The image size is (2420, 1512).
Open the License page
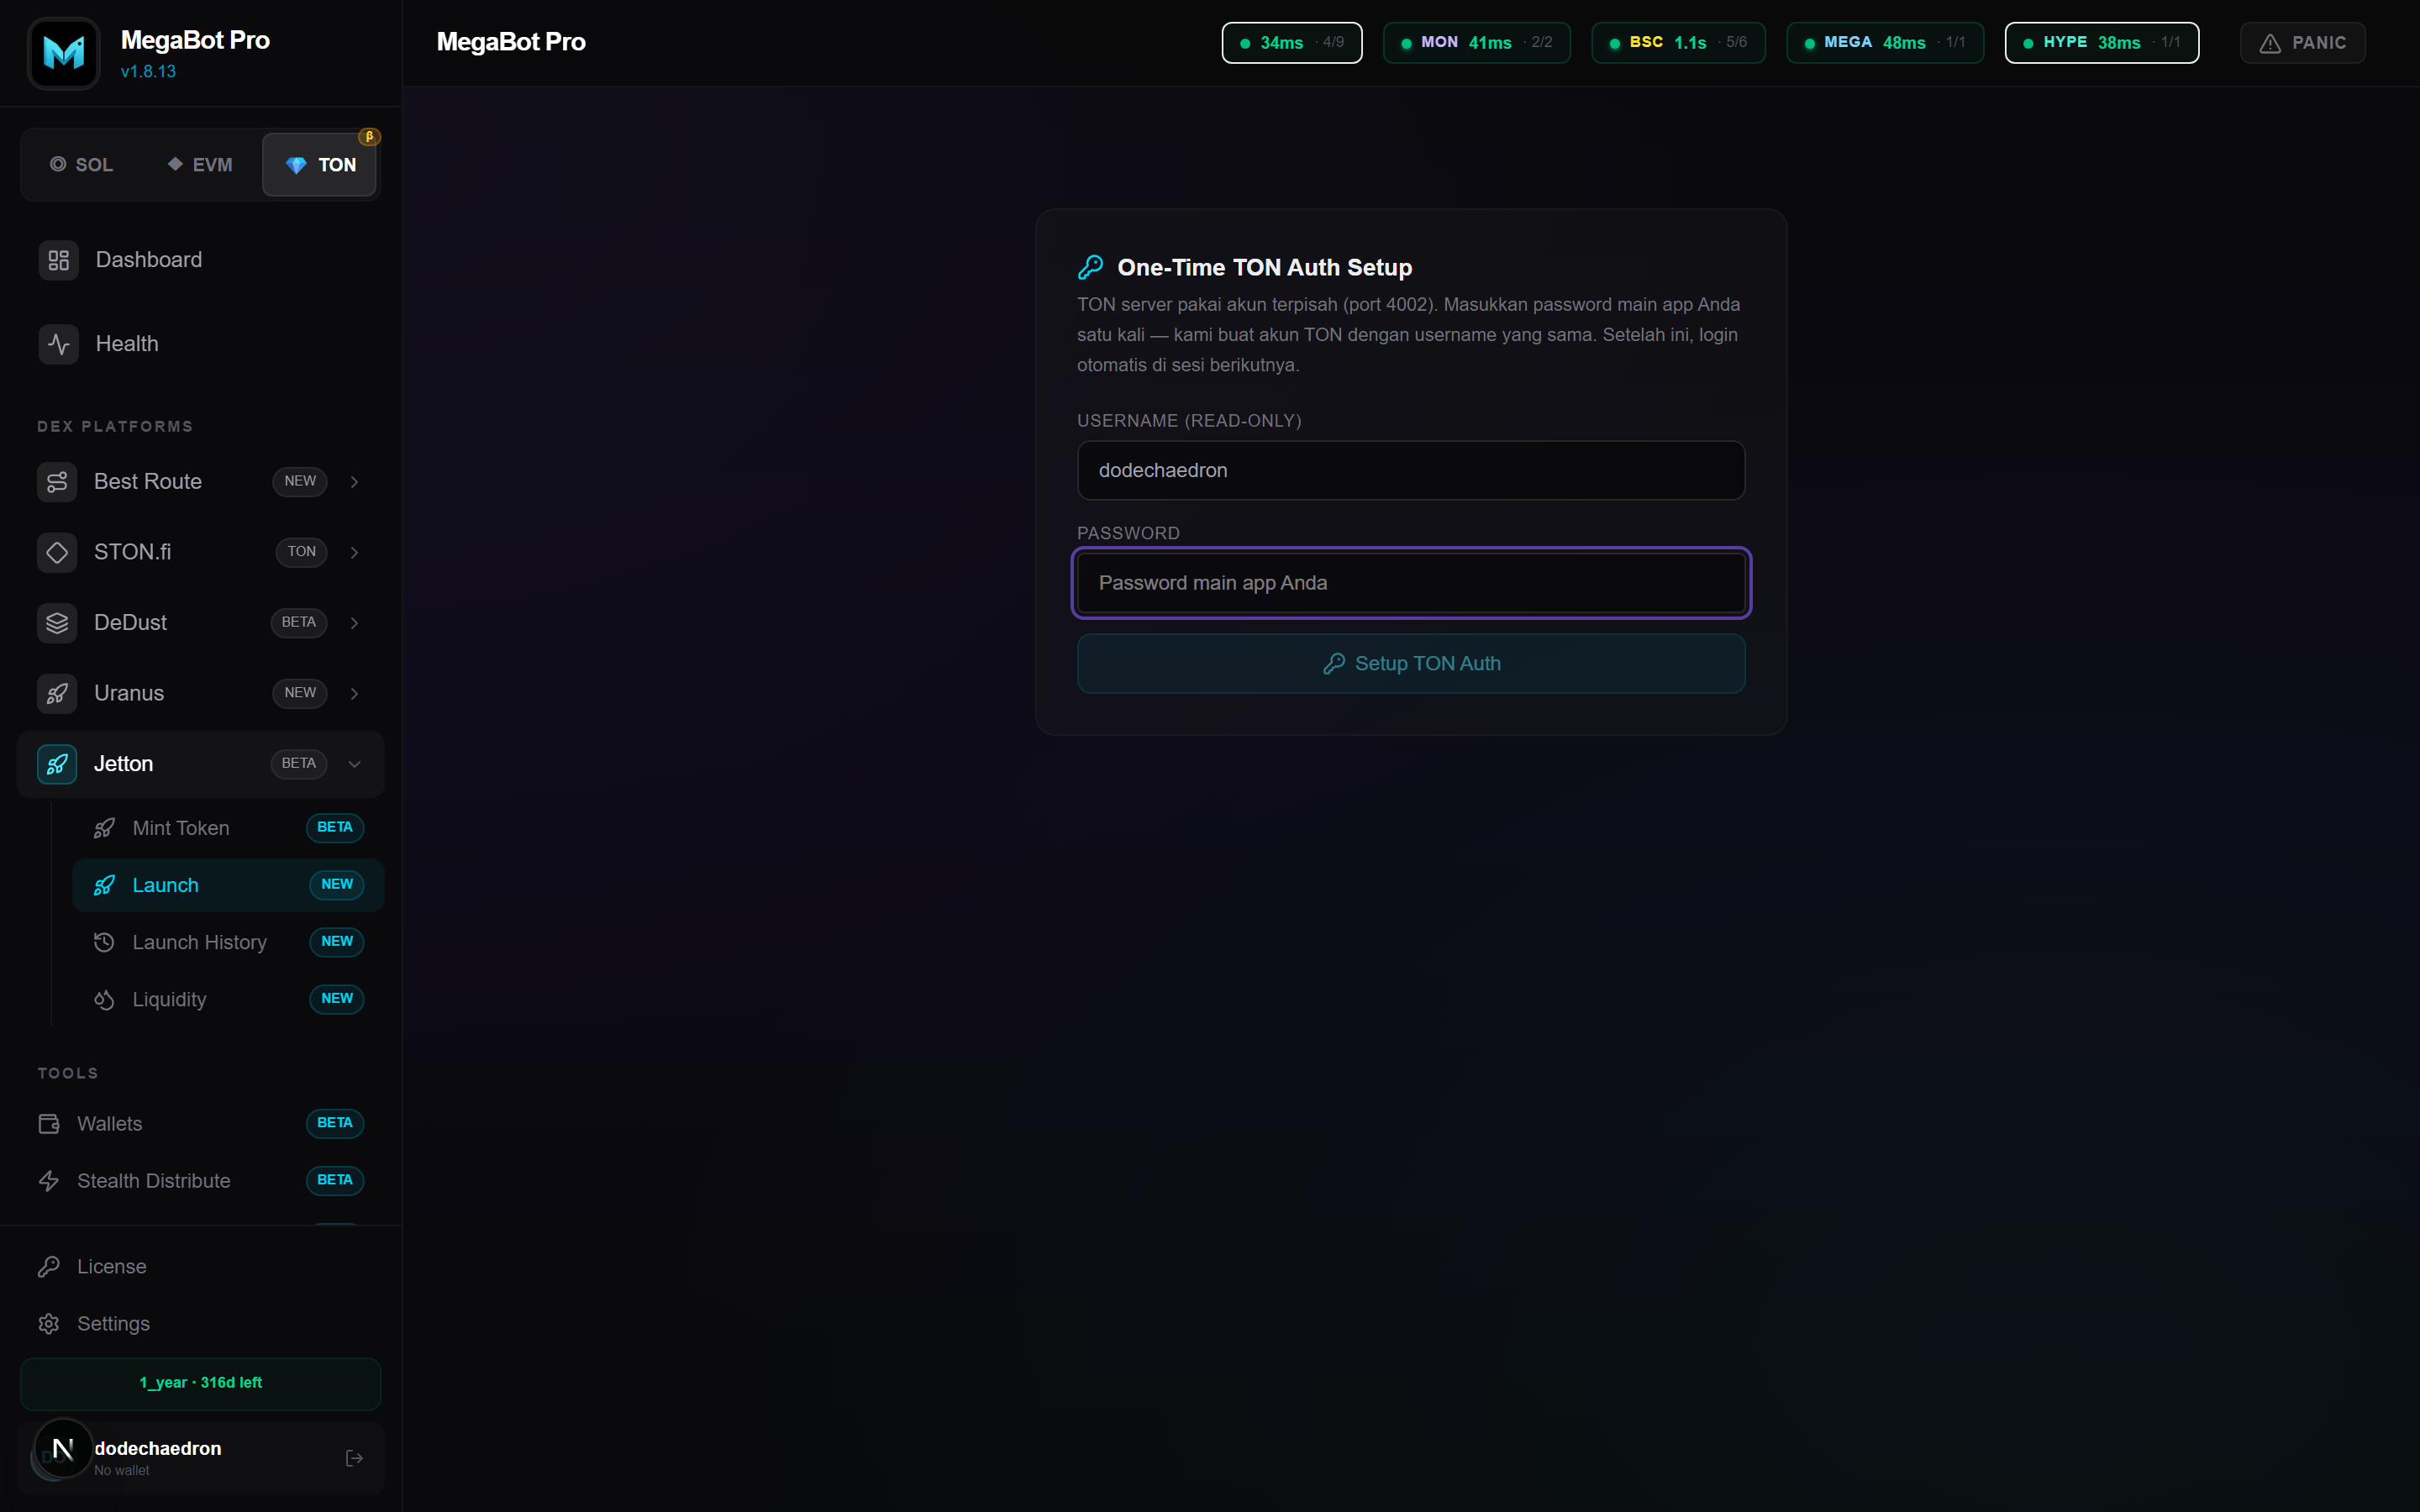coord(201,1267)
